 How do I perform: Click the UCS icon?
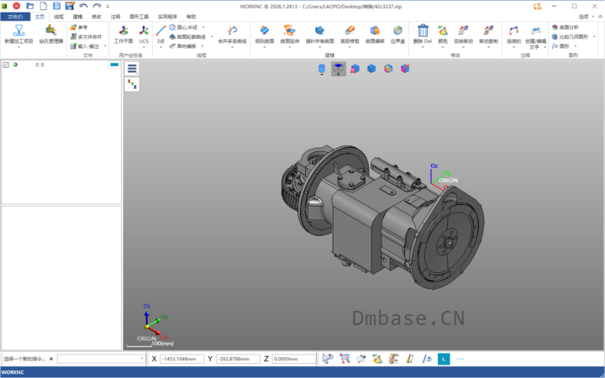pos(144,30)
